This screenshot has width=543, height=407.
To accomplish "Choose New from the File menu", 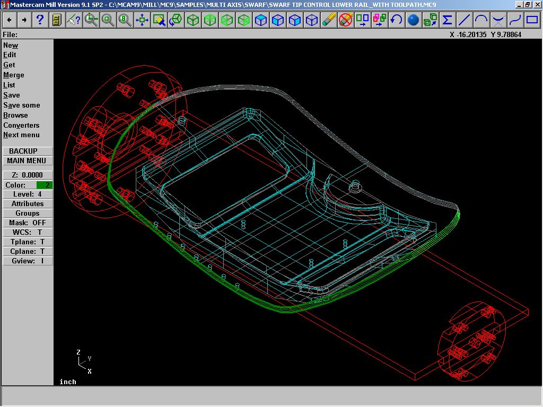I will (11, 46).
